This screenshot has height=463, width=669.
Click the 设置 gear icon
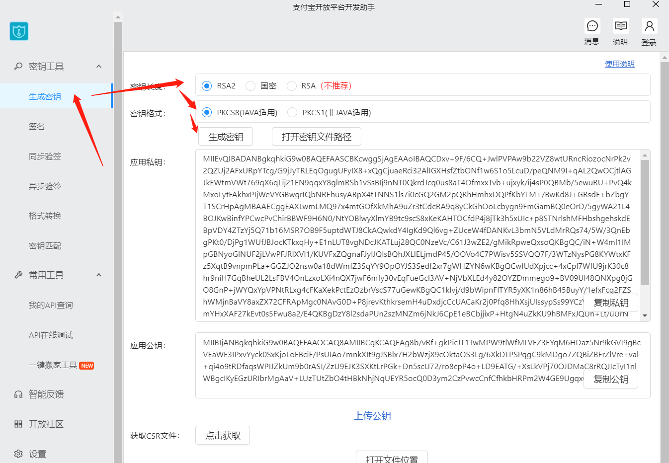click(x=18, y=454)
